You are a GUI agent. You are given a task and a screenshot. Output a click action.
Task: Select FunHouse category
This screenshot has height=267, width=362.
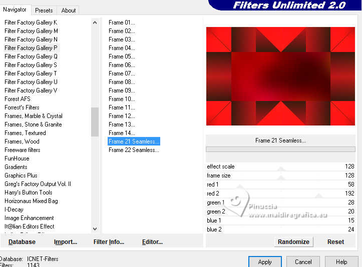click(17, 158)
